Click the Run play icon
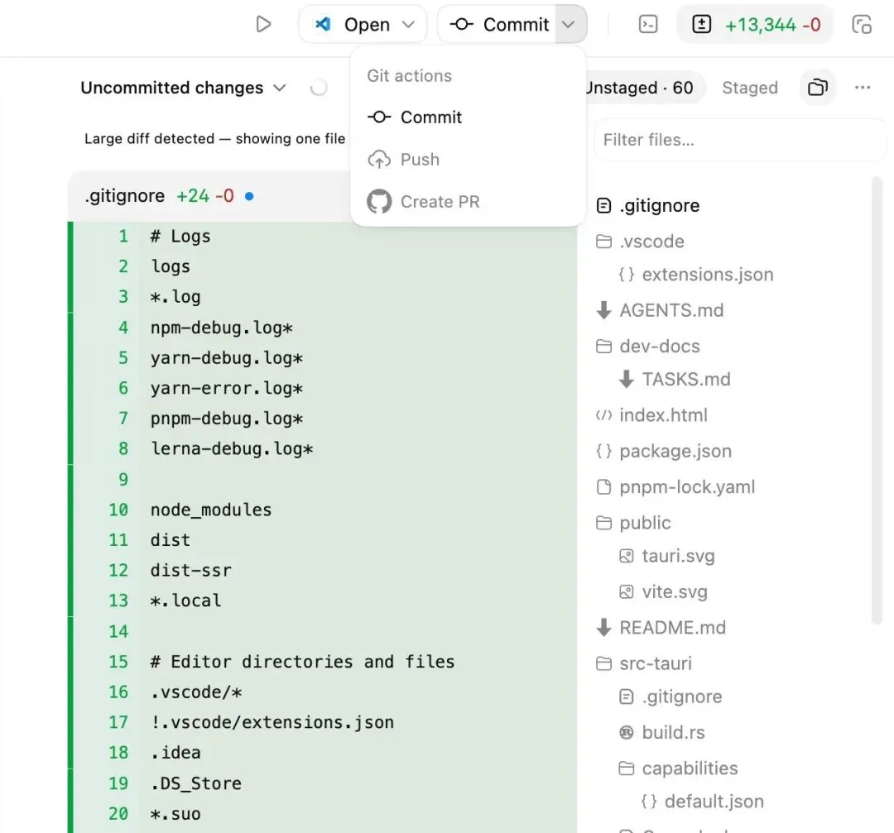This screenshot has height=833, width=894. (263, 25)
